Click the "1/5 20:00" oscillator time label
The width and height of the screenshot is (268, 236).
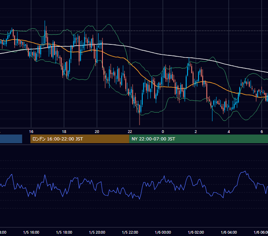click(97, 232)
